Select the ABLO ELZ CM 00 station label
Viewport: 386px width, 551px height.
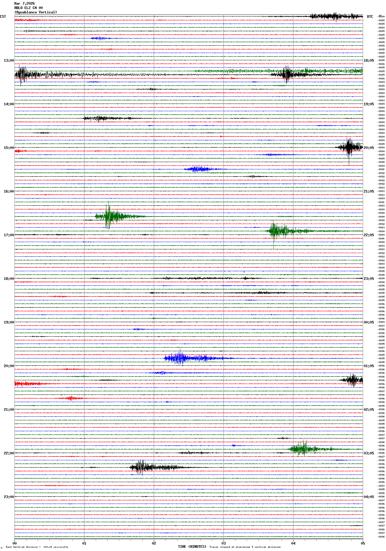pyautogui.click(x=28, y=8)
